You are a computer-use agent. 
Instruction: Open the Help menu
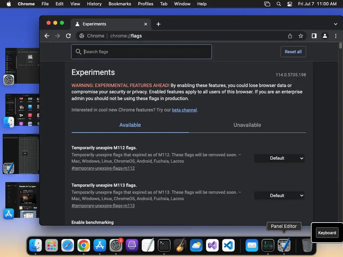[x=202, y=4]
